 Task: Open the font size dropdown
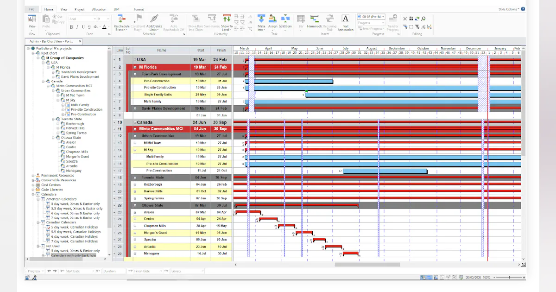point(108,19)
